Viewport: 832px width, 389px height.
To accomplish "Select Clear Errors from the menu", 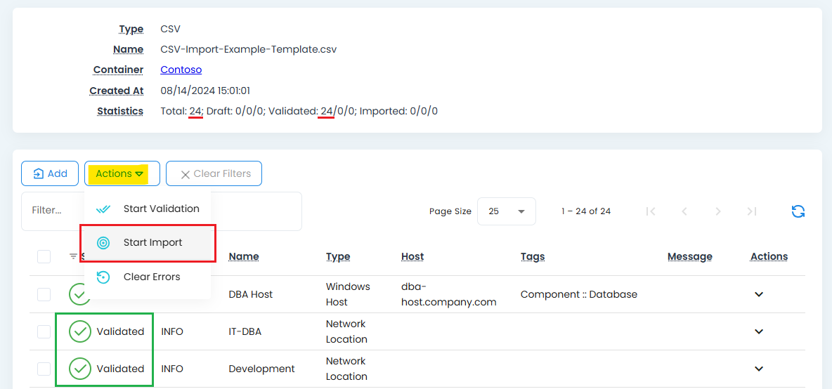I will coord(152,277).
